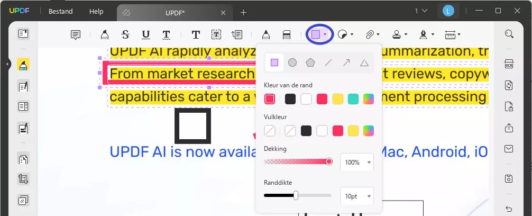Screen dimensions: 532x216
Task: Open the Help menu
Action: click(96, 12)
